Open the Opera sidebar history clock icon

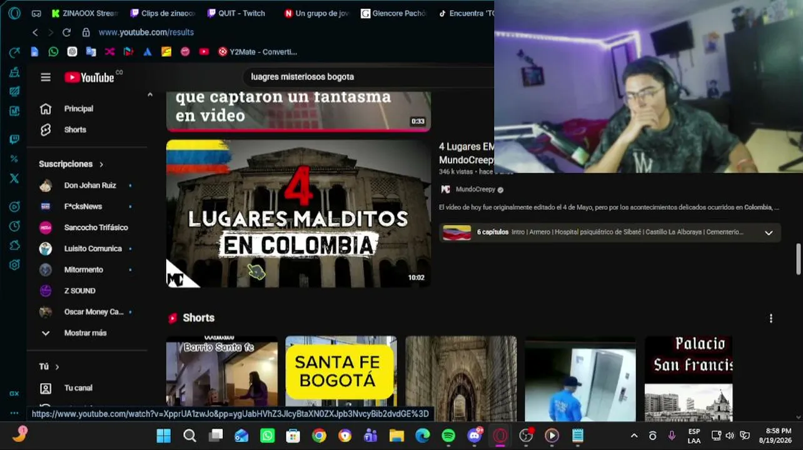click(14, 226)
